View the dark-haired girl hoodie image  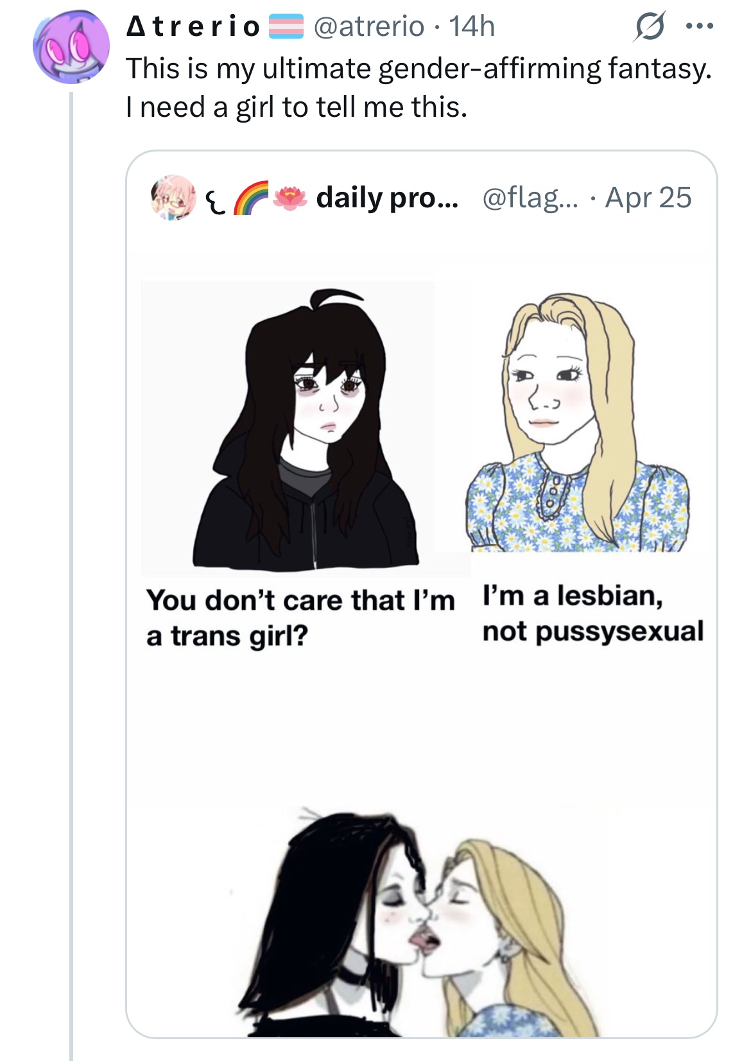pos(306,428)
